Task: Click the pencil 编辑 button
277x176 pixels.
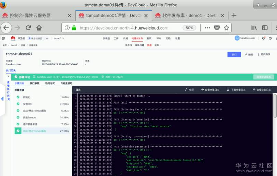Action: 249,55
